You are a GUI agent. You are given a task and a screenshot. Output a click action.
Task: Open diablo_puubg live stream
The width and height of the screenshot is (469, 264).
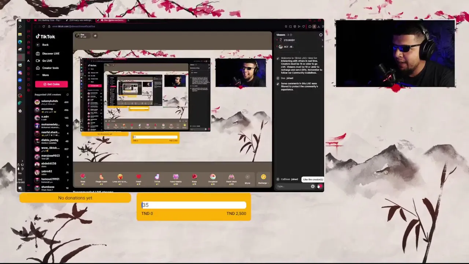(x=52, y=141)
